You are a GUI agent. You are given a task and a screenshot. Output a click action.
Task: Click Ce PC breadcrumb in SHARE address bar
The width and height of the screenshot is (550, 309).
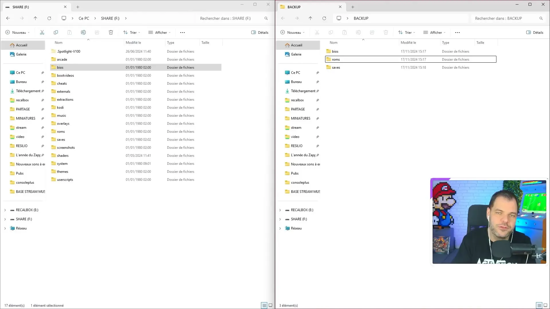pos(84,18)
